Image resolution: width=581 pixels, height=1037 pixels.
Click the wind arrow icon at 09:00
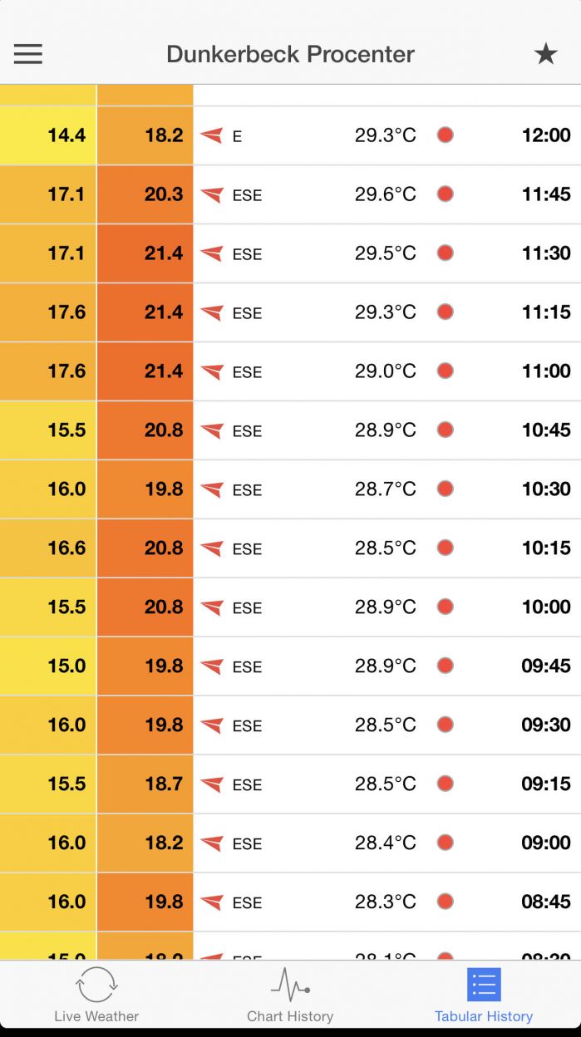(212, 843)
